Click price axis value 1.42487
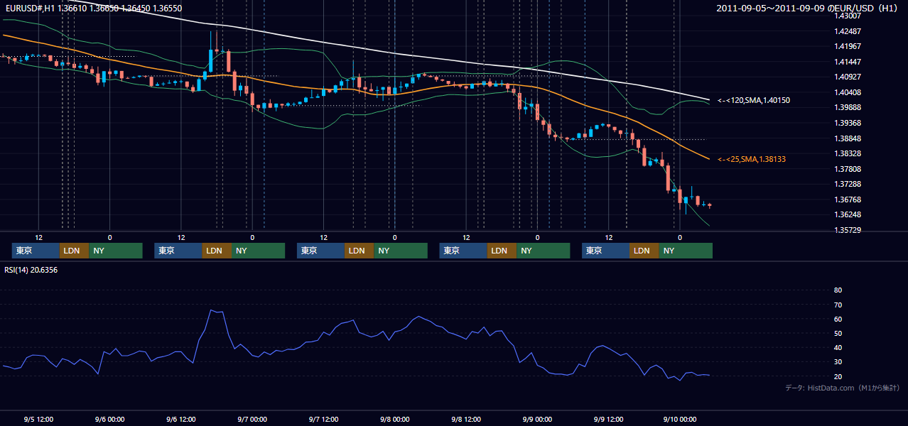The image size is (908, 426). point(848,31)
